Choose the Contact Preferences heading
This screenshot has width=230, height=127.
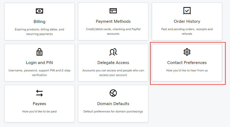(187, 63)
